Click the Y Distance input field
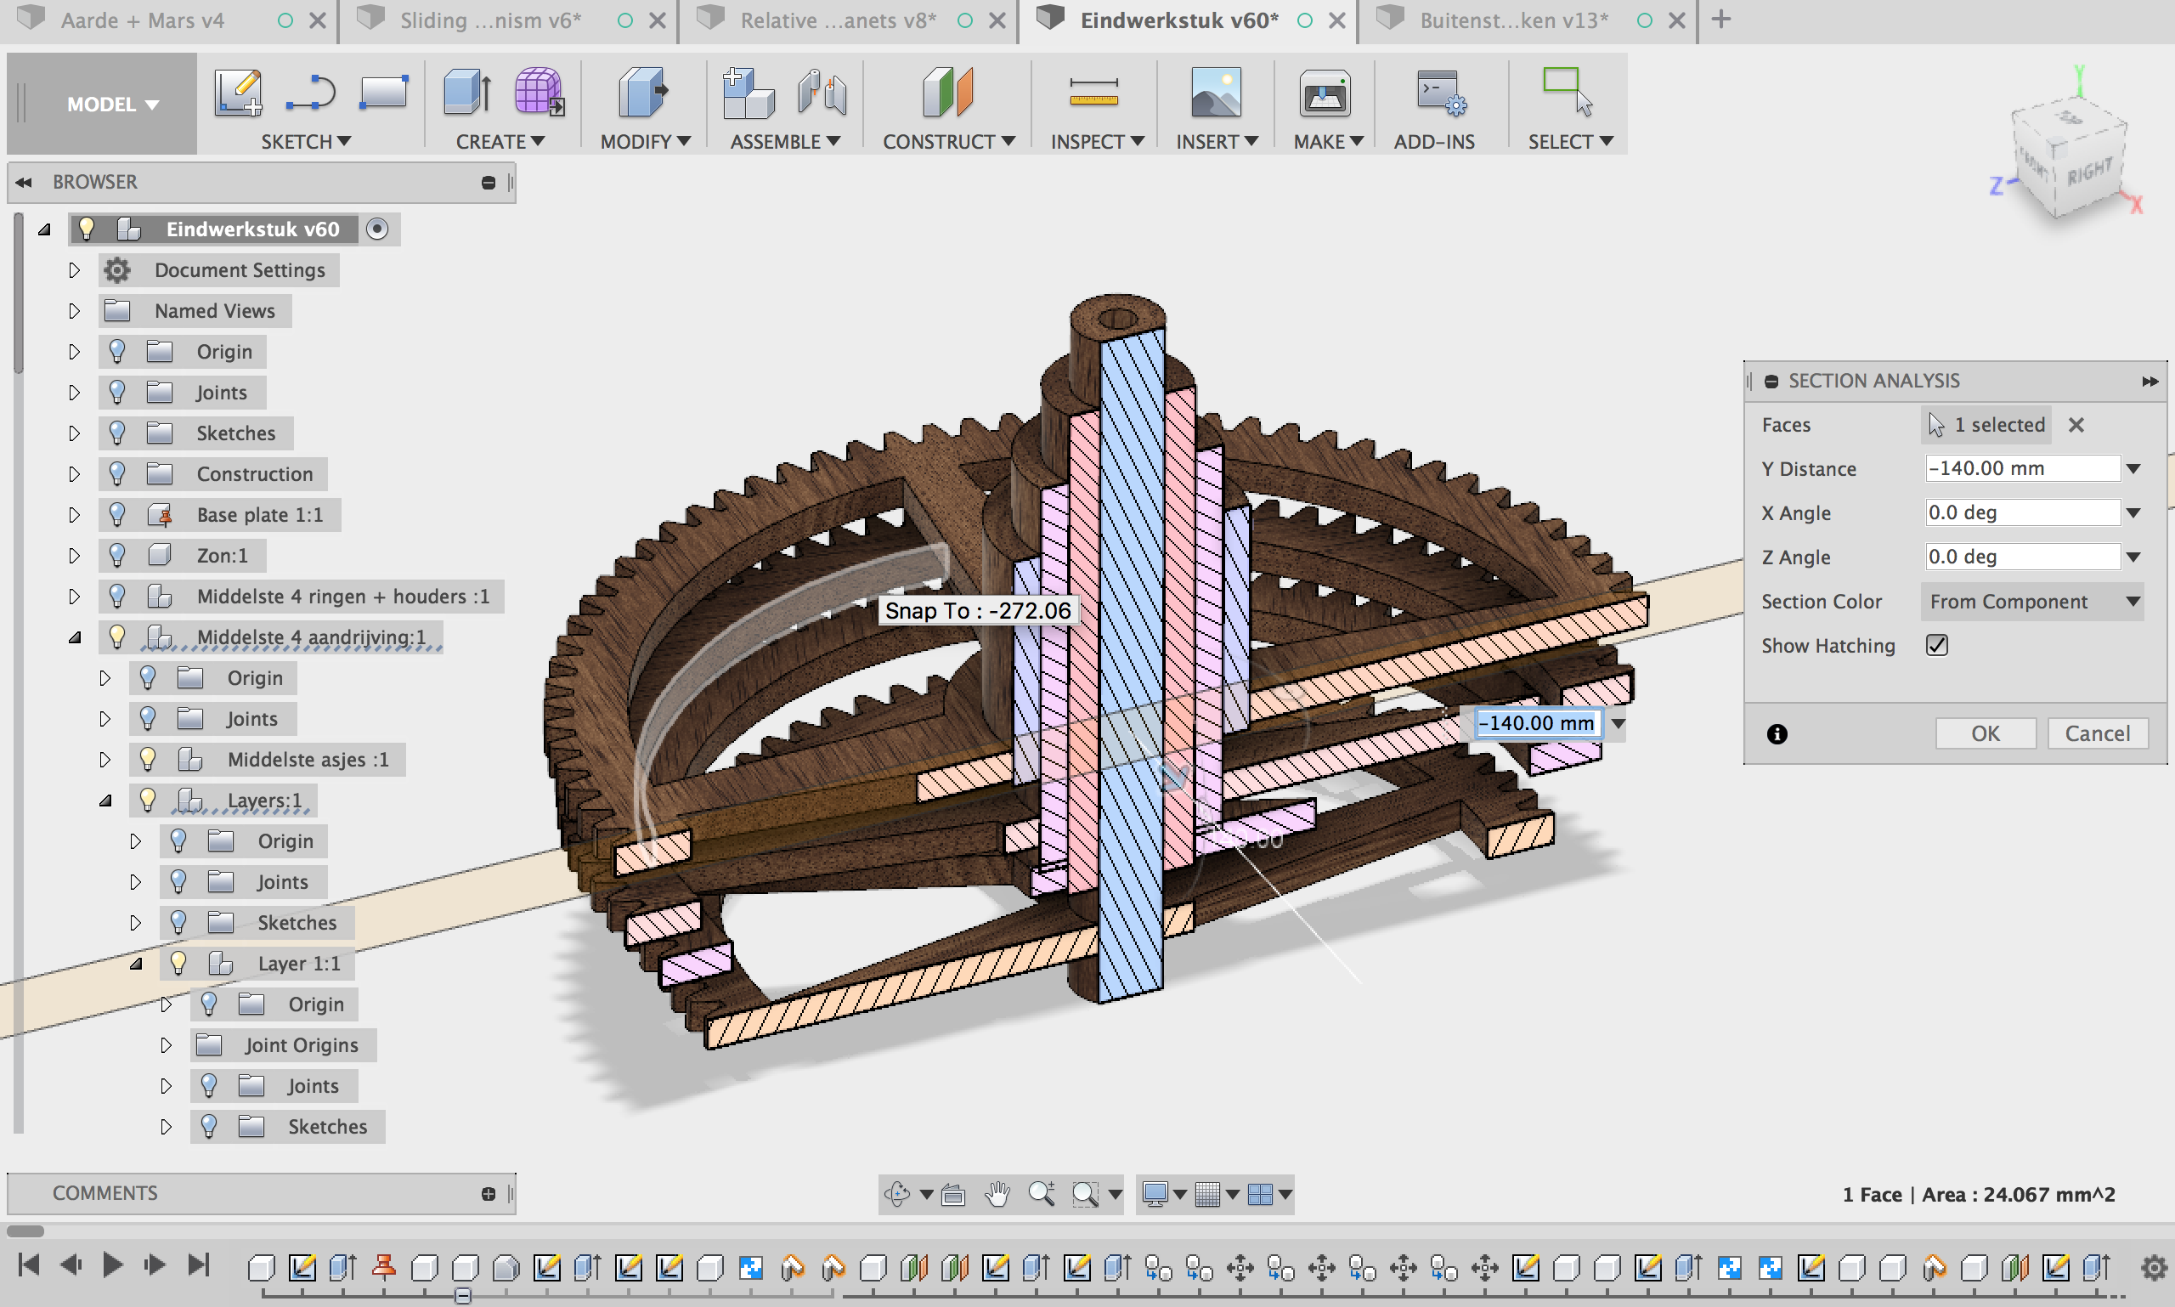This screenshot has width=2175, height=1307. pyautogui.click(x=2023, y=468)
